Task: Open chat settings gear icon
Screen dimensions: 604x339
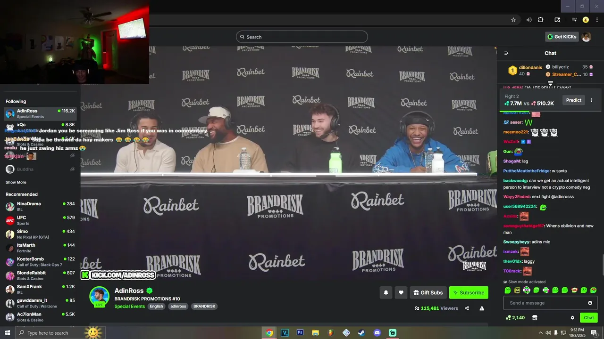Action: (572, 318)
